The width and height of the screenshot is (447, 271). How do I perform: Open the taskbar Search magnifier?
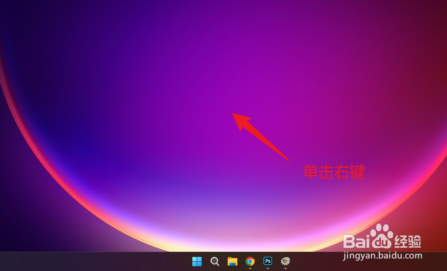point(214,261)
